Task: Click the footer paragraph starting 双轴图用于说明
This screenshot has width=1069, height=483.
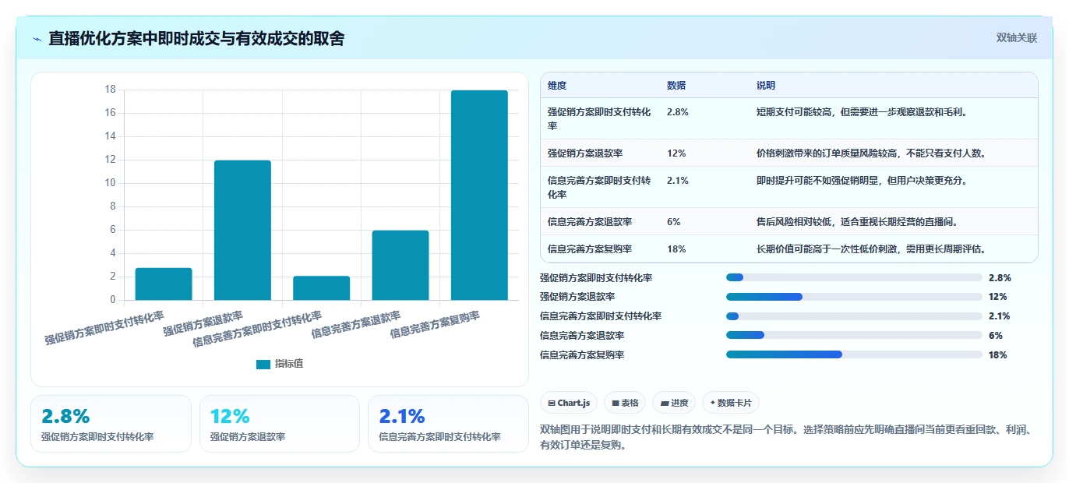Action: (785, 437)
